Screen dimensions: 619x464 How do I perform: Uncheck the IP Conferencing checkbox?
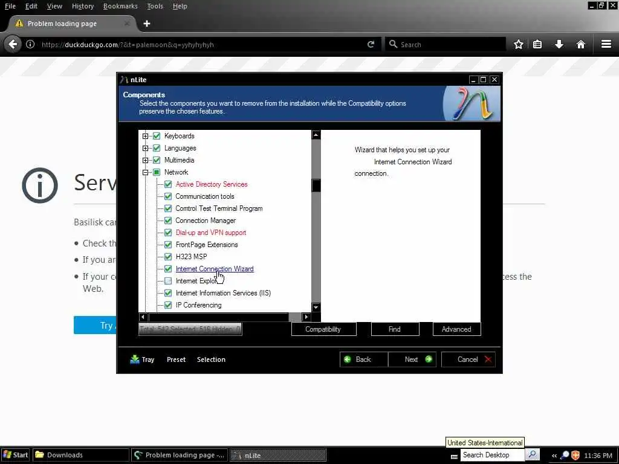point(168,305)
